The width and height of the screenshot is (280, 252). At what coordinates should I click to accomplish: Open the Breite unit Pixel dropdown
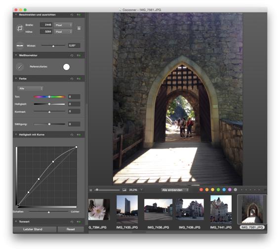tap(63, 25)
